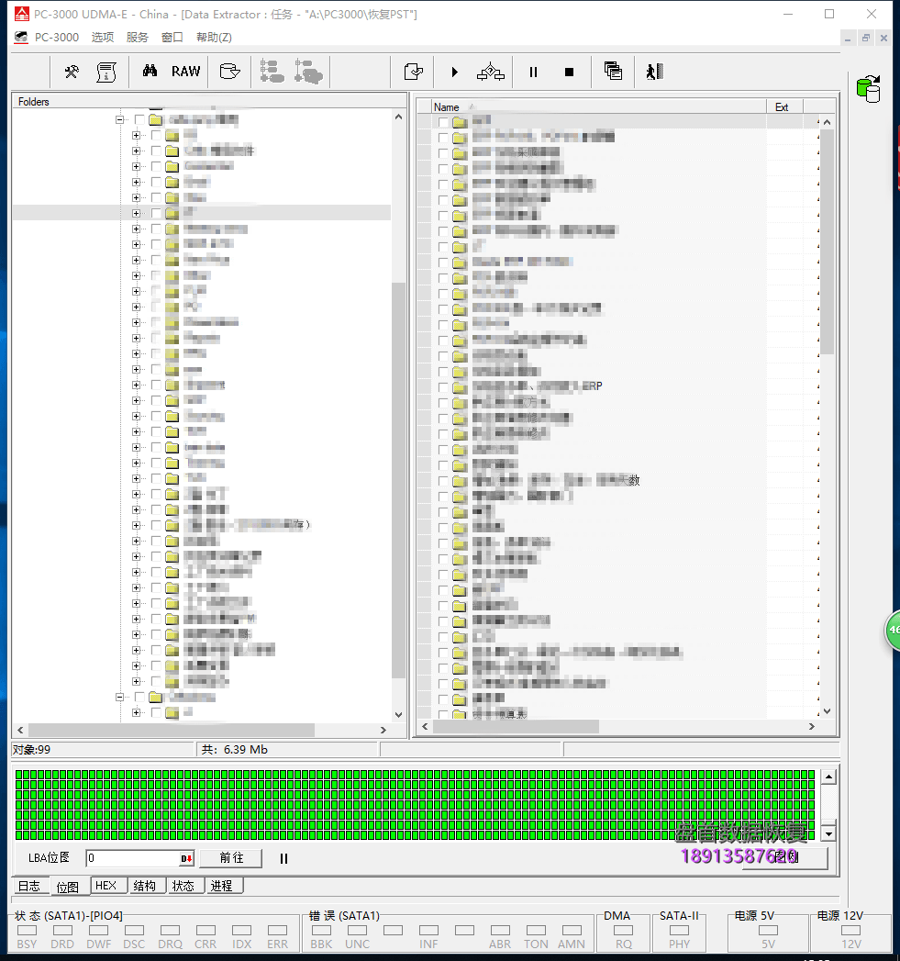Switch to the HEX tab
This screenshot has height=961, width=900.
point(106,886)
